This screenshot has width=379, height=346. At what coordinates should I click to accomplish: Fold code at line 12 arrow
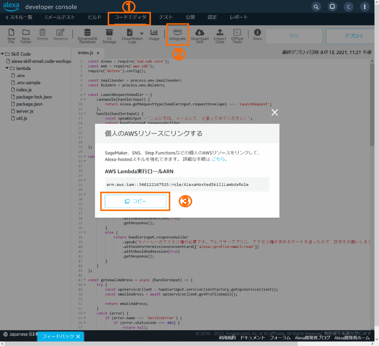pos(85,114)
